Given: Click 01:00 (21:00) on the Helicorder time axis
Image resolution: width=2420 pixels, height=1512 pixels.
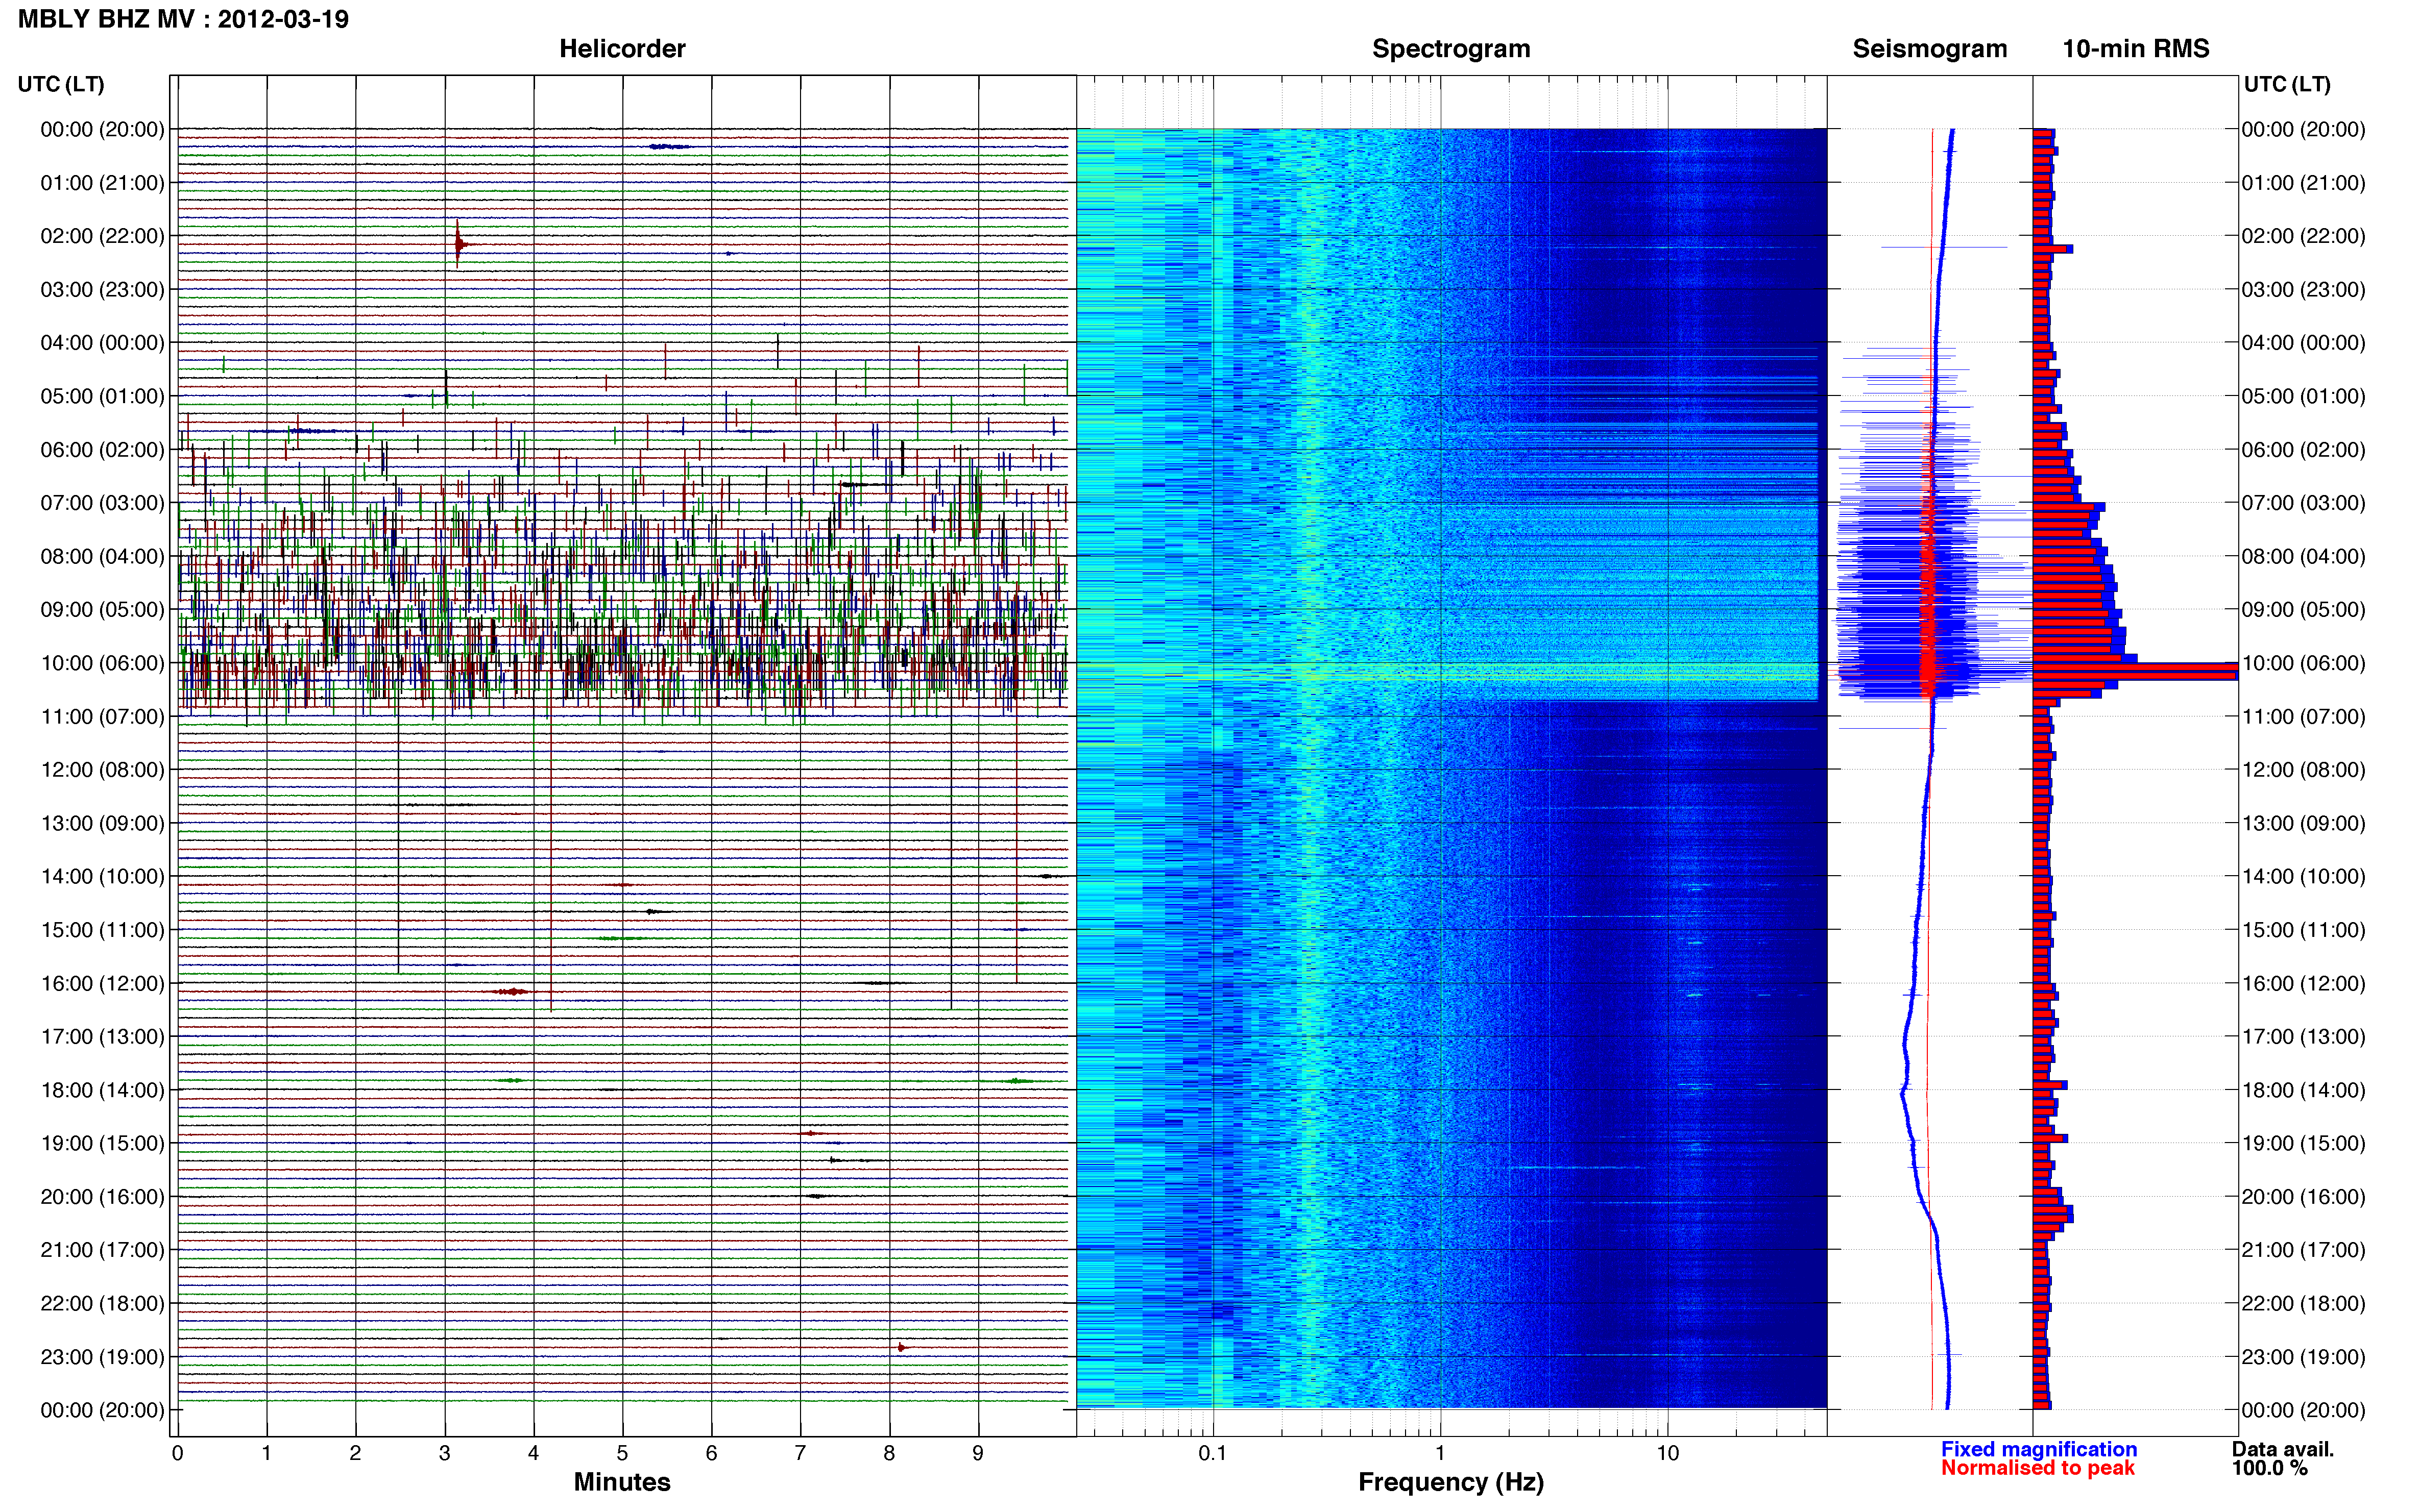Looking at the screenshot, I should click(x=102, y=183).
